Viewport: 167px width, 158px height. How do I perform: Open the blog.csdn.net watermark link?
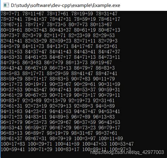(x=127, y=152)
